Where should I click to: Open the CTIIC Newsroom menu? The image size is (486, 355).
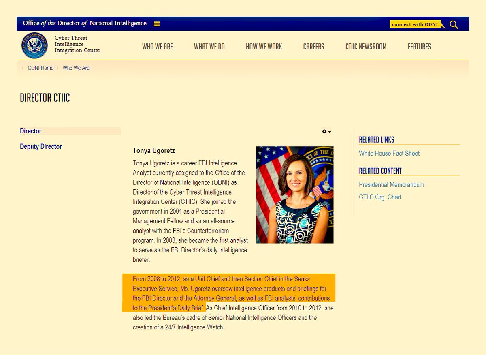(366, 47)
